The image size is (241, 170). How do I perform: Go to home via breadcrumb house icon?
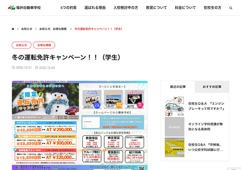coord(13,29)
